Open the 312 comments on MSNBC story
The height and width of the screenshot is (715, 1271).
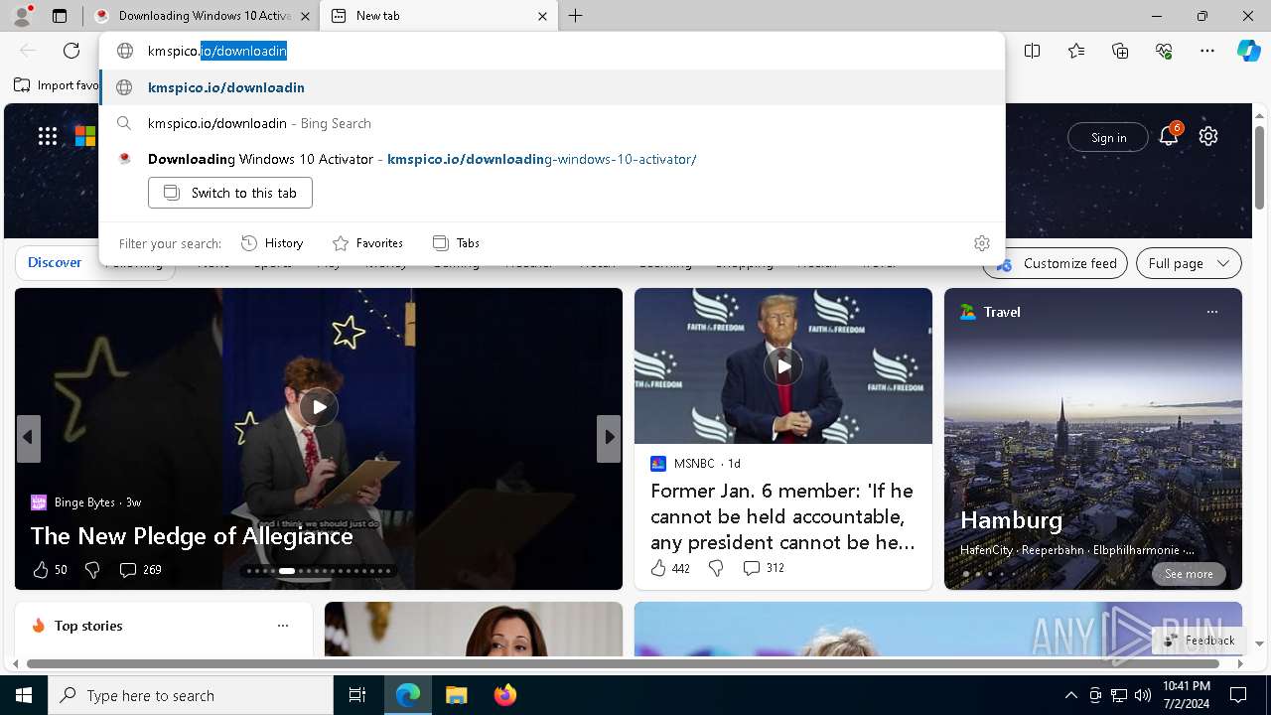(764, 568)
